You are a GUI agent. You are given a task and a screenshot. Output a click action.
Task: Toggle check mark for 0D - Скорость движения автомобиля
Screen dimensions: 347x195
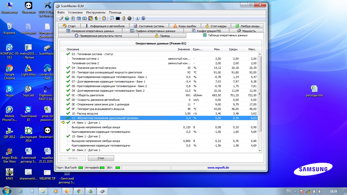[x=68, y=100]
